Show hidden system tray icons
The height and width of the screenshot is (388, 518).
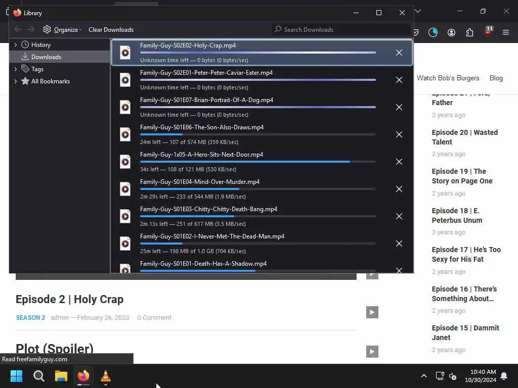pos(424,376)
